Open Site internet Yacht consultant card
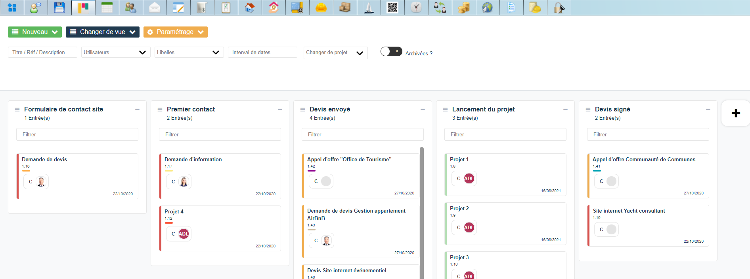 point(648,226)
